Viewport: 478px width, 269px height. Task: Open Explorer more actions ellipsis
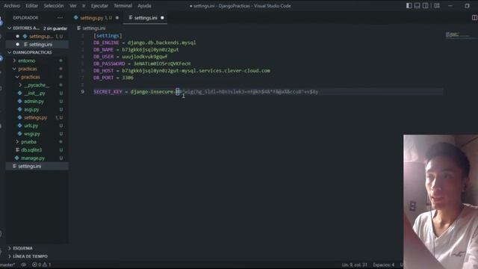[60, 18]
